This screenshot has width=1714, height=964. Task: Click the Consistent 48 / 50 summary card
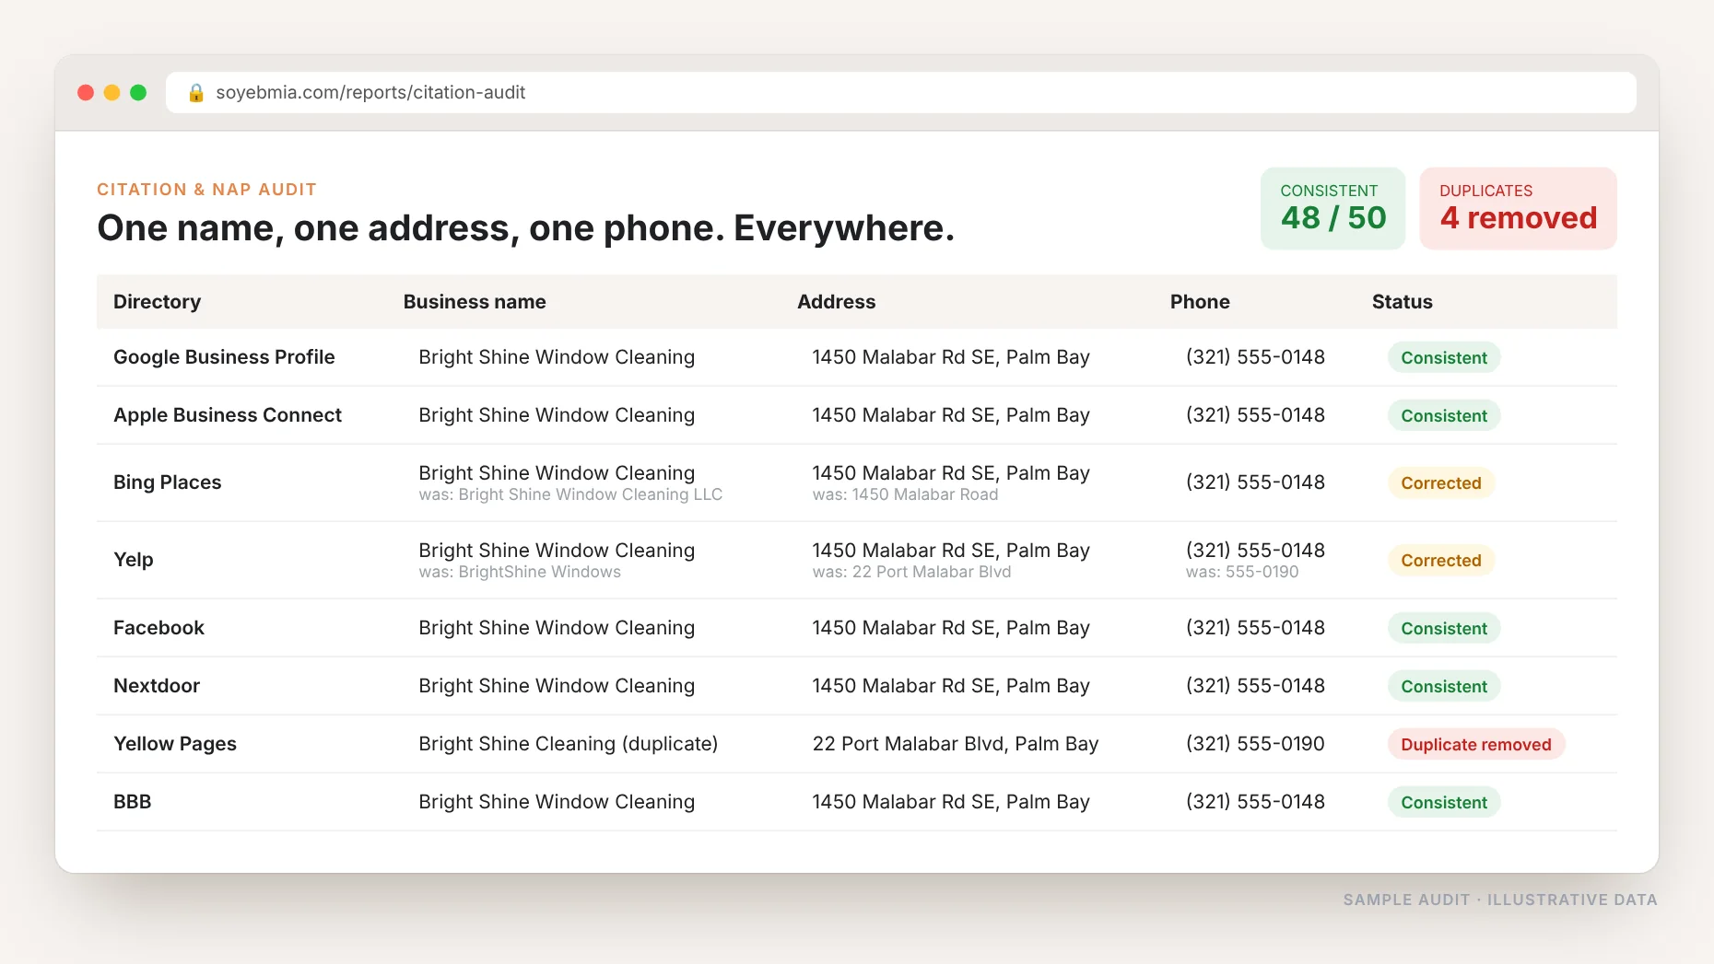pyautogui.click(x=1332, y=208)
